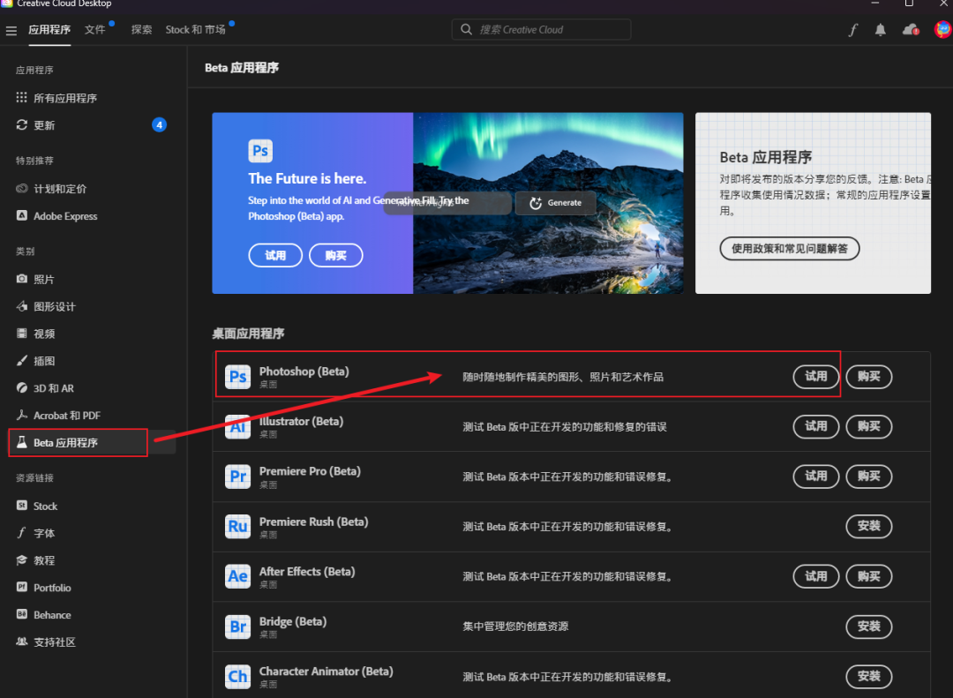
Task: Click the aurora landscape banner image
Action: pos(548,203)
